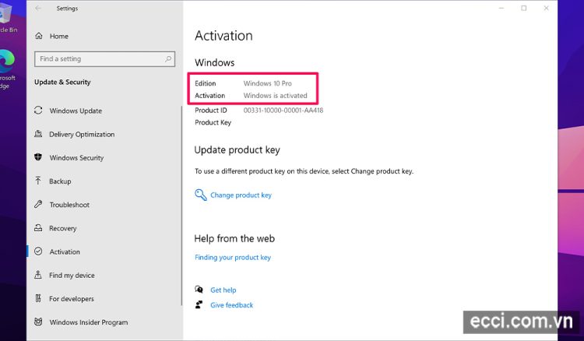Click the 'Help from the web' heading
This screenshot has height=341, width=584.
click(x=234, y=238)
